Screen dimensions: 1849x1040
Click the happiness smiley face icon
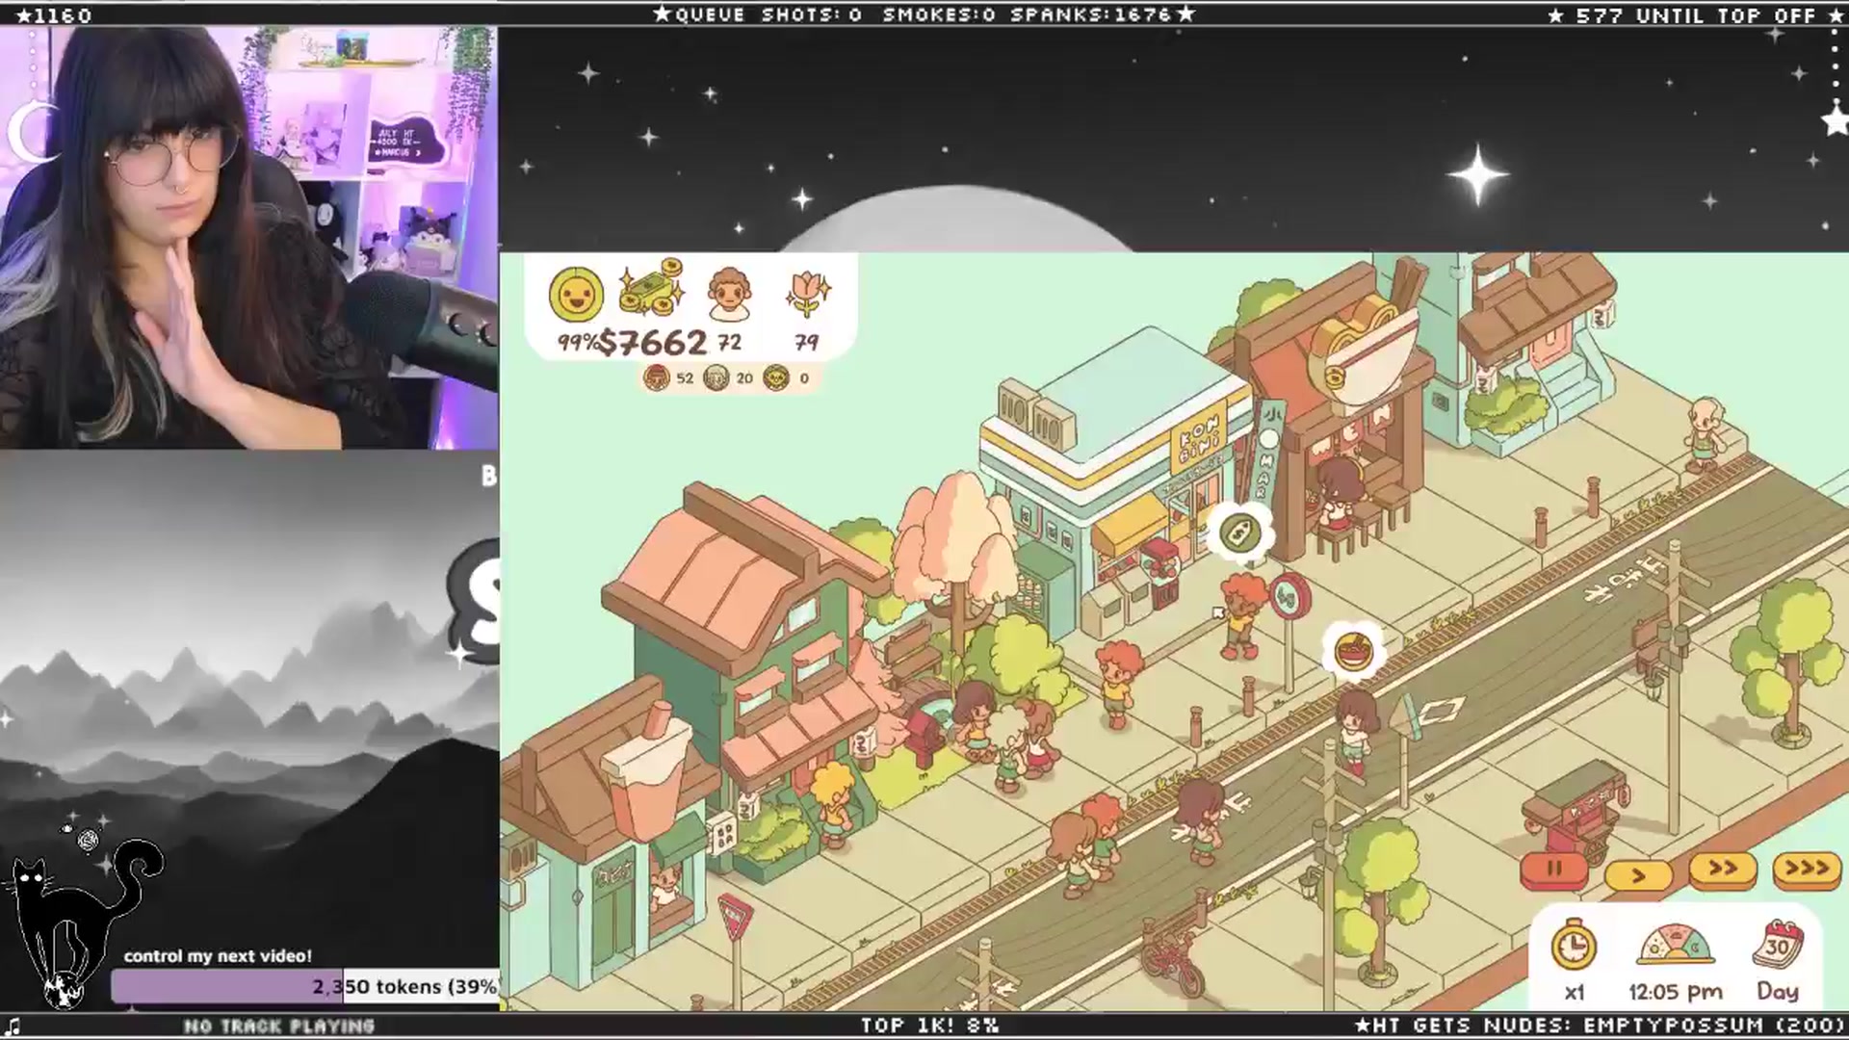pyautogui.click(x=576, y=294)
